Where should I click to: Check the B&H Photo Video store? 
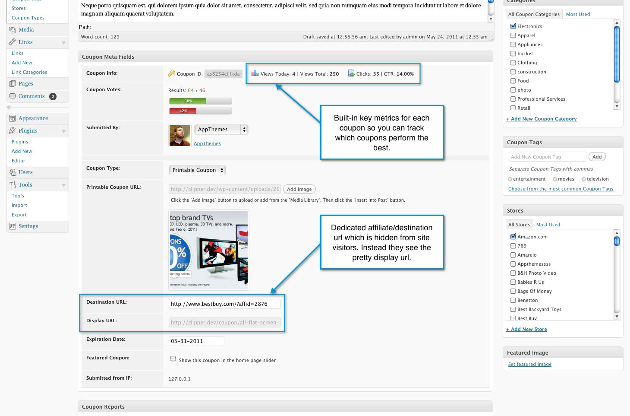point(513,273)
